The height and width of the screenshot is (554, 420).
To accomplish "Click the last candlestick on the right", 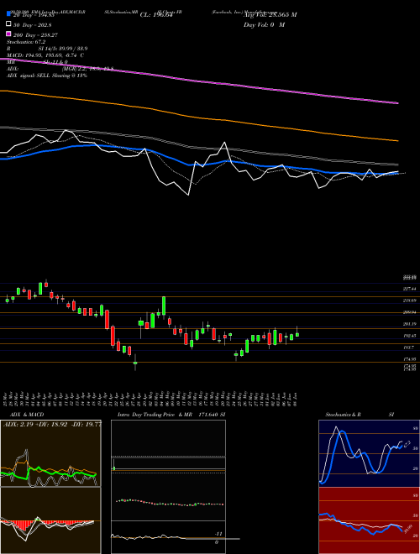I will pos(297,332).
